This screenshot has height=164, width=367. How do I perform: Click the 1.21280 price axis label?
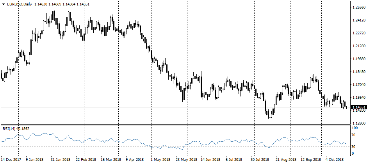pos(358,46)
